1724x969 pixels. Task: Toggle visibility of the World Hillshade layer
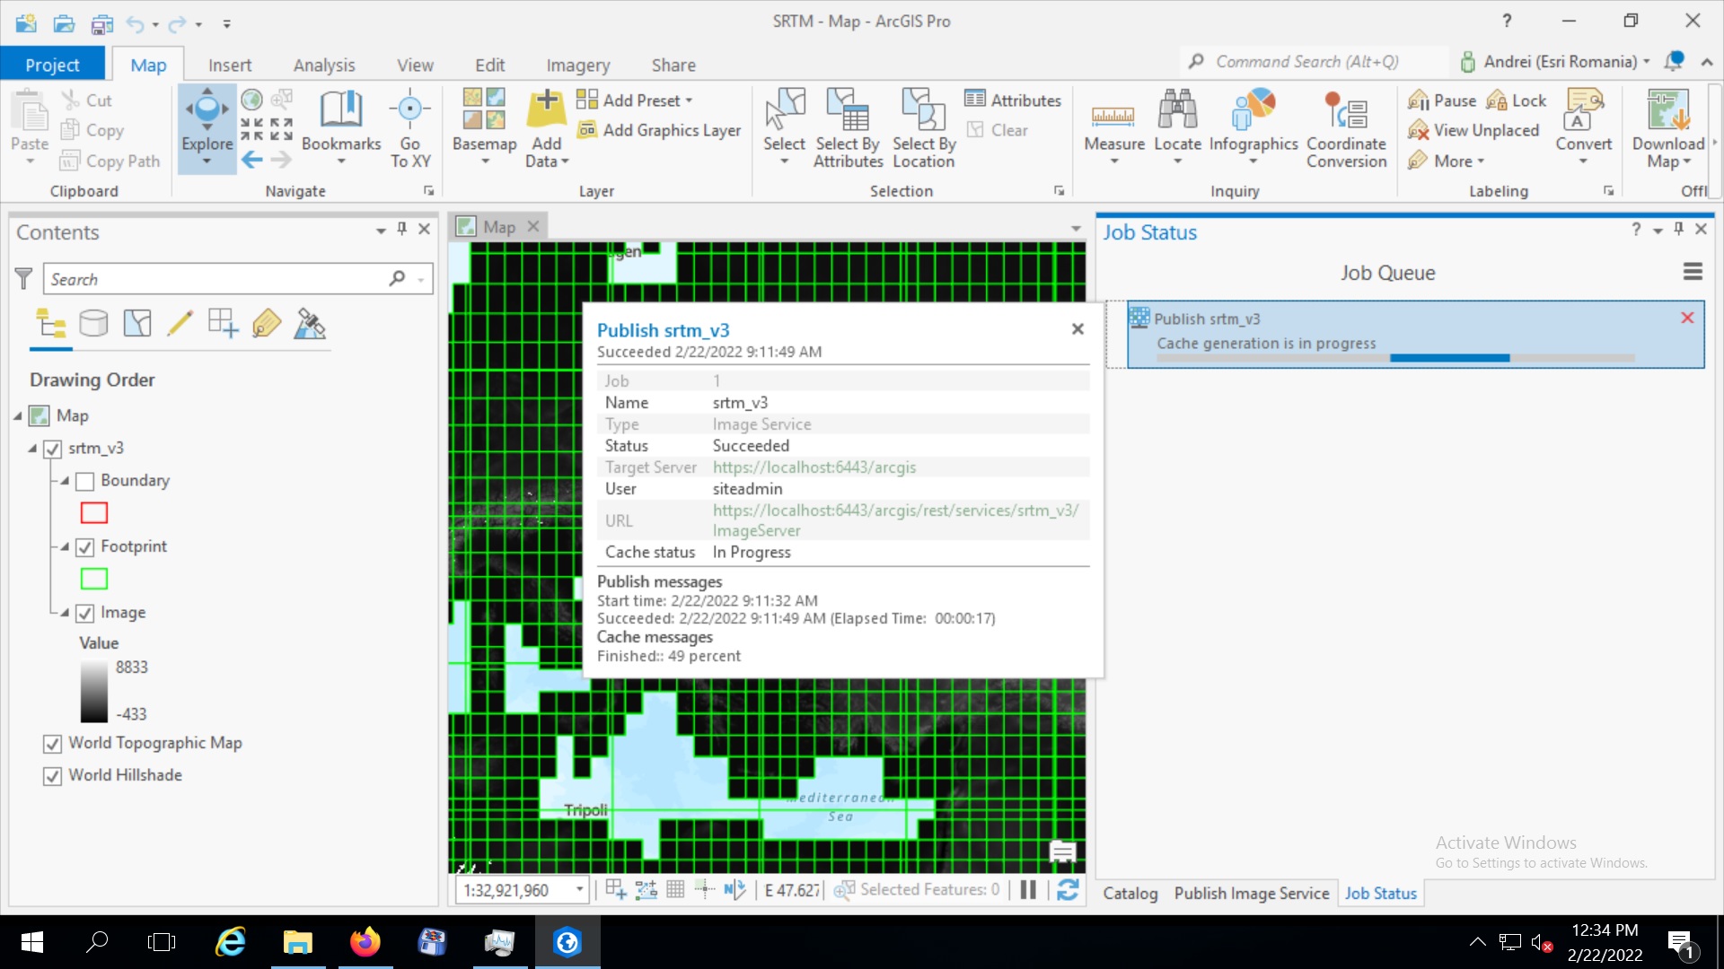pyautogui.click(x=53, y=775)
